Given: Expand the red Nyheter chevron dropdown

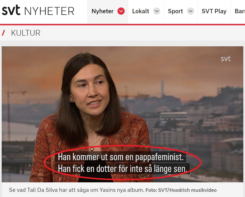Looking at the screenshot, I should coord(121,11).
